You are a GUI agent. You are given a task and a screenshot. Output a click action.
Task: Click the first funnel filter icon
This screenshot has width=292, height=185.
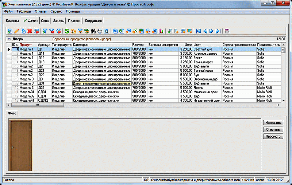tap(45, 31)
